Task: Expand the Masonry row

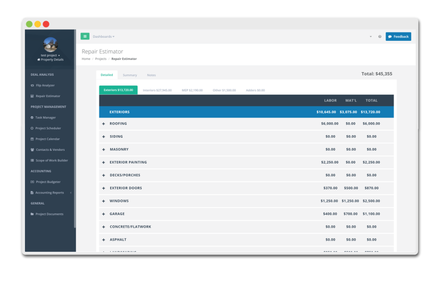Action: [104, 150]
